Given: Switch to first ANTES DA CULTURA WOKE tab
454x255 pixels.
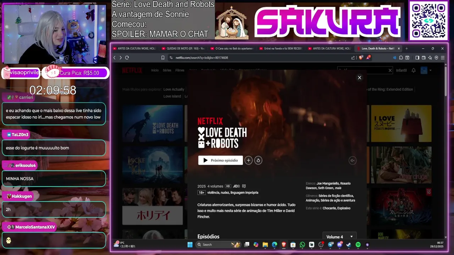Looking at the screenshot, I should 135,49.
